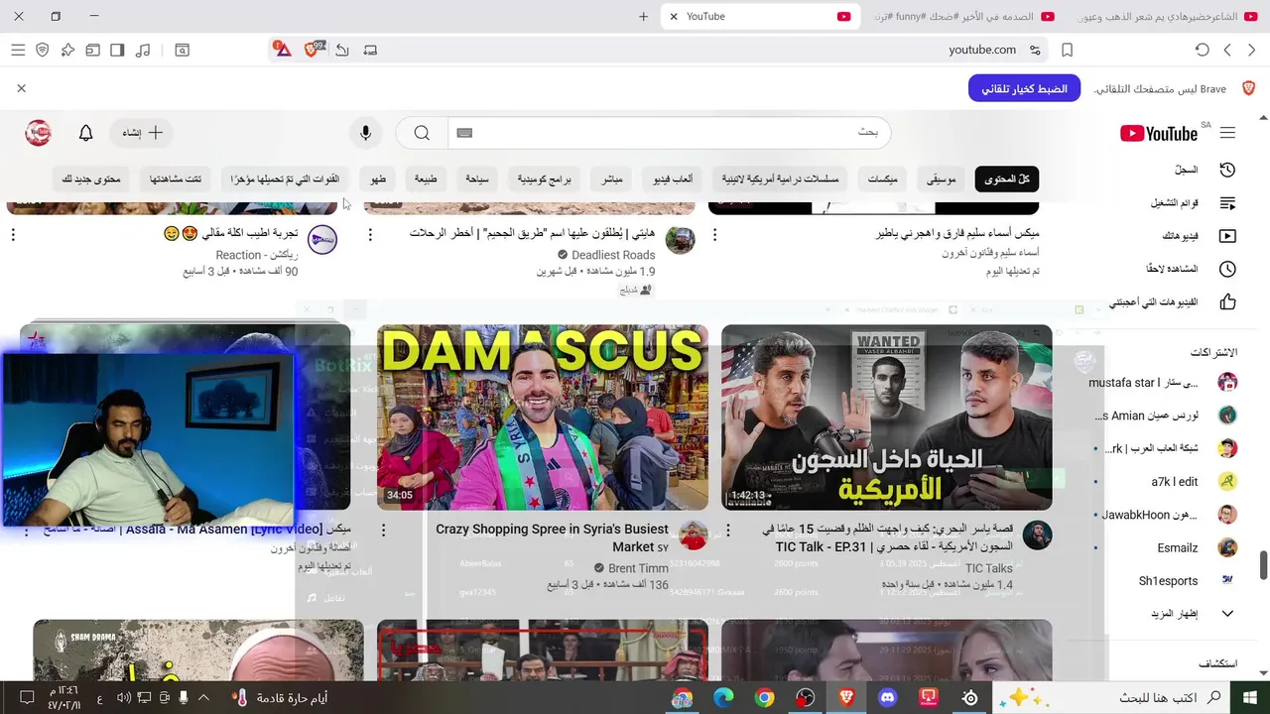Open Watch later (المشاهدة لاحقًا) sidebar item

point(1191,269)
